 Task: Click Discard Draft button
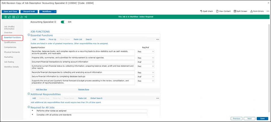[29, 11]
